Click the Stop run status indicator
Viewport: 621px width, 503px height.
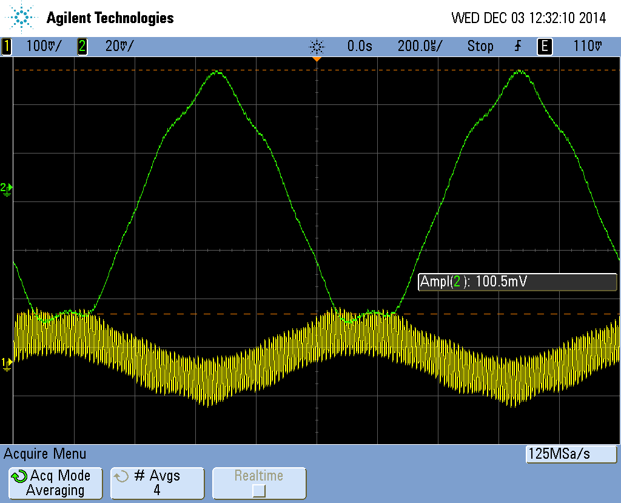(x=480, y=46)
